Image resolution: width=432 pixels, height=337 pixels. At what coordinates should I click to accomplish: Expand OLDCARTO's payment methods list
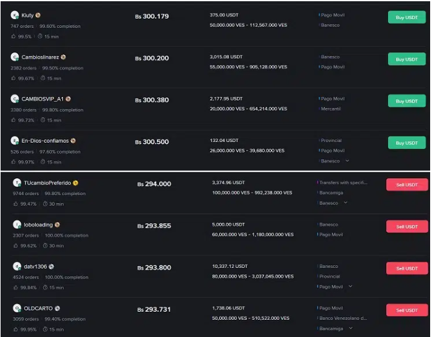coord(350,329)
